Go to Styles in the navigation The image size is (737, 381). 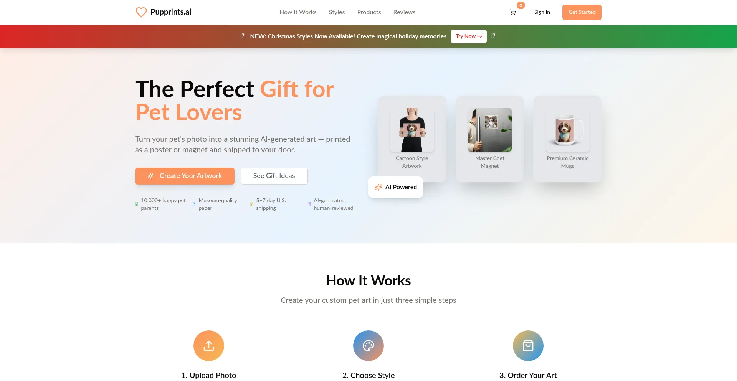click(x=337, y=12)
